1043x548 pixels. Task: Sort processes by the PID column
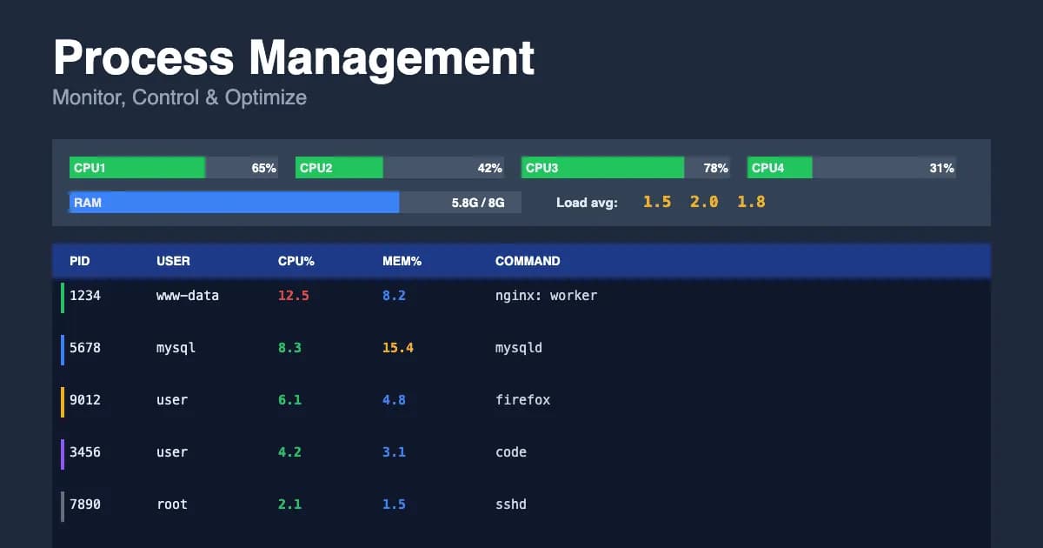[x=80, y=261]
